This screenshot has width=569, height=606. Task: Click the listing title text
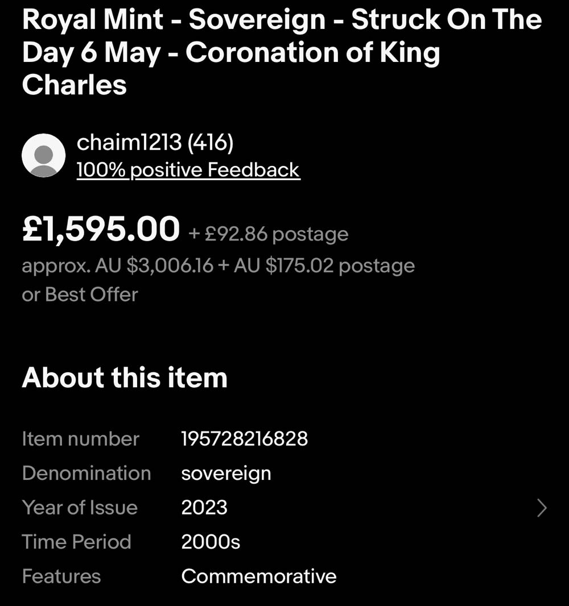282,52
